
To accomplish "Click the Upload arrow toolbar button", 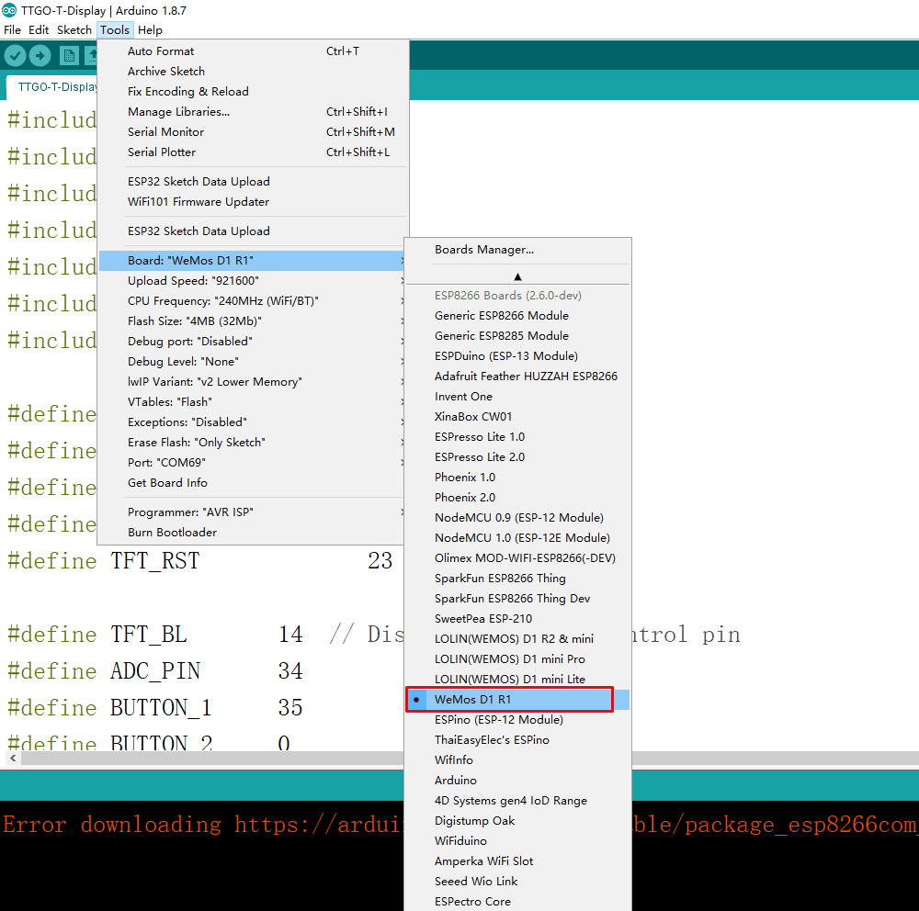I will coord(40,56).
